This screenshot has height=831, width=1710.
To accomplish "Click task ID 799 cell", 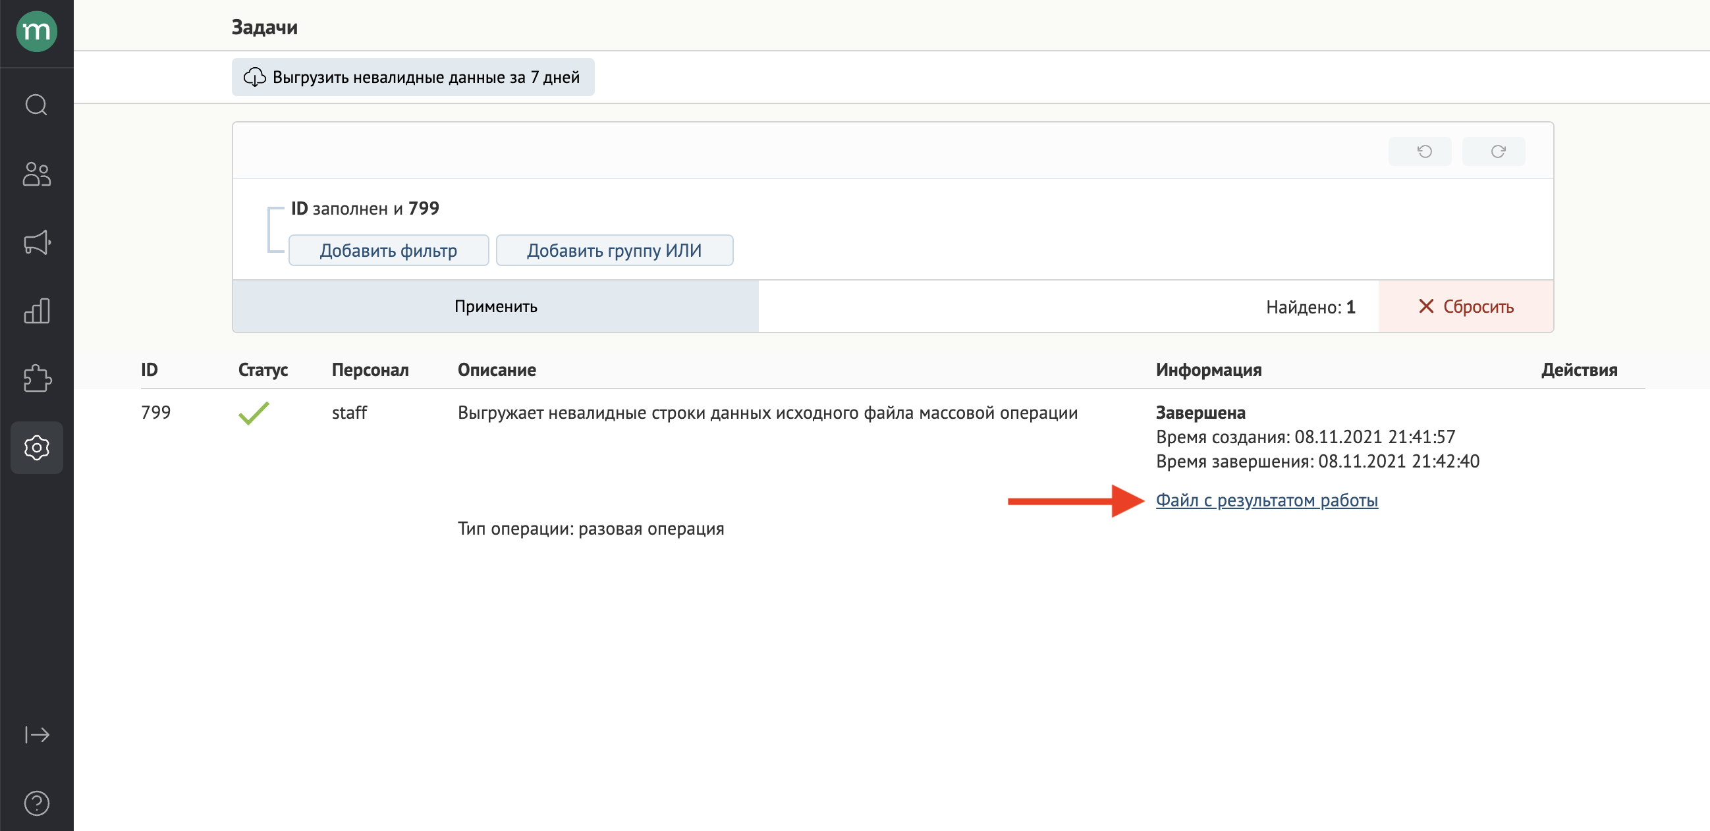I will [x=156, y=412].
